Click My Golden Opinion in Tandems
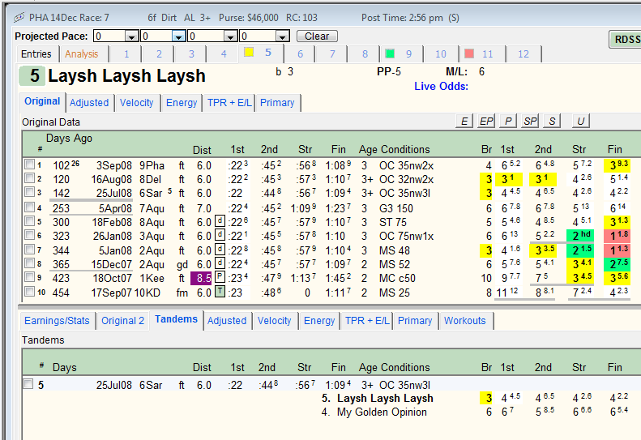The height and width of the screenshot is (440, 641). 382,412
